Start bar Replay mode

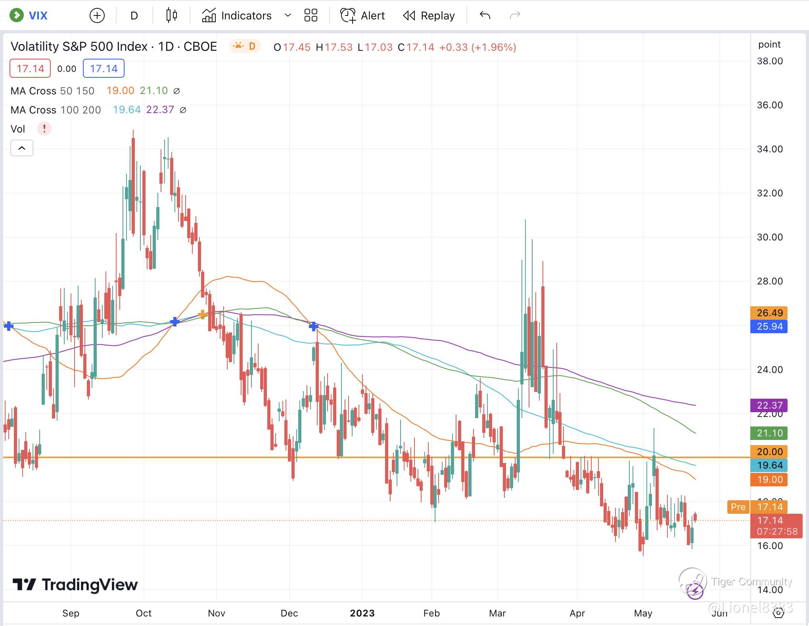pos(429,16)
